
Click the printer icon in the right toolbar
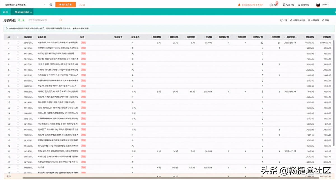click(x=291, y=20)
